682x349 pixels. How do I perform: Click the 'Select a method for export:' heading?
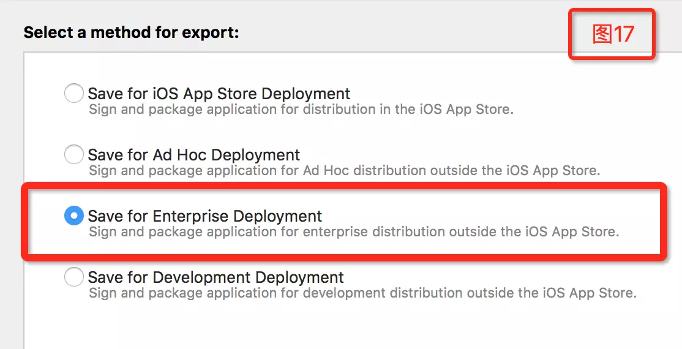131,32
